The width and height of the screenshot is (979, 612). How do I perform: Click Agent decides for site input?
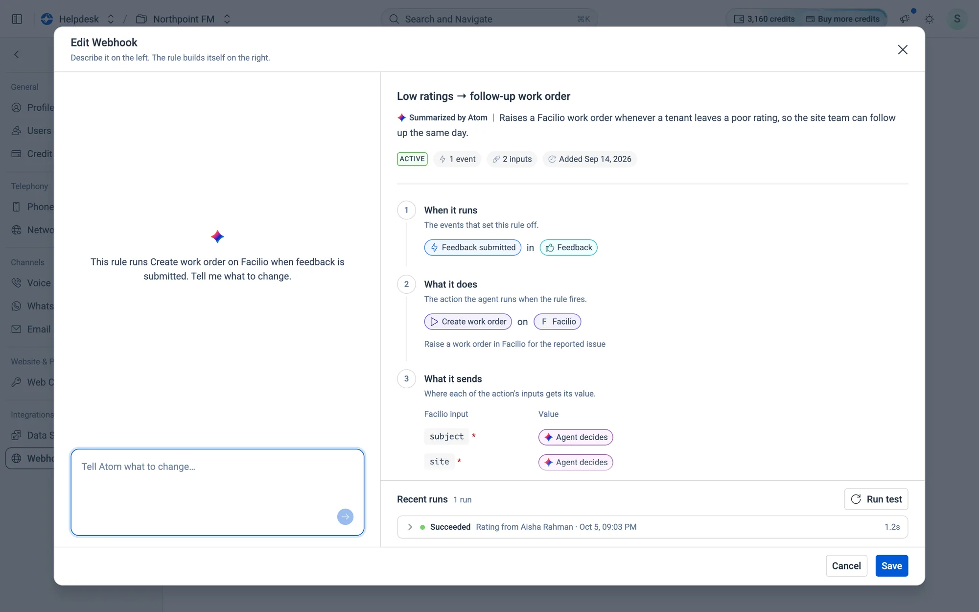(x=576, y=462)
